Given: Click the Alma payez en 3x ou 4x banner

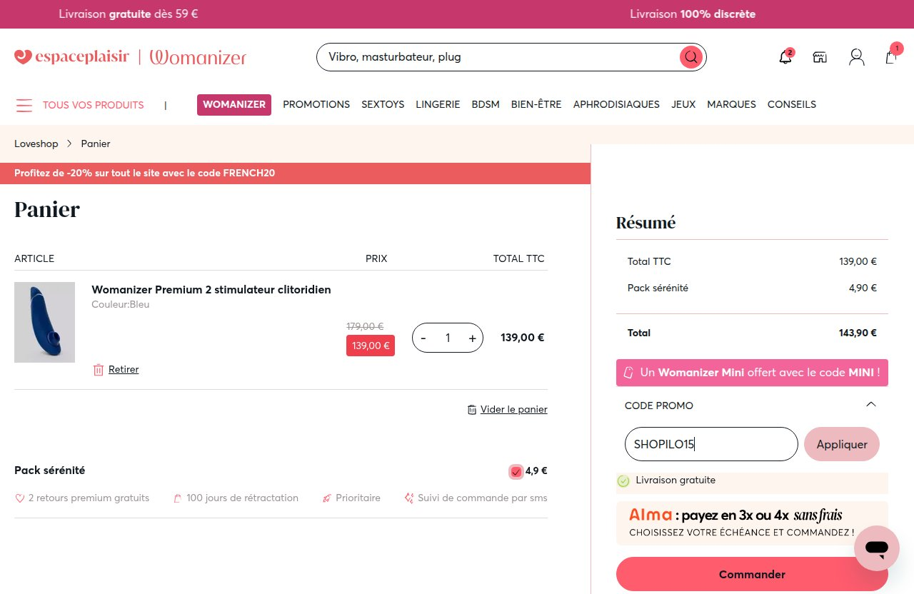Looking at the screenshot, I should pos(752,523).
